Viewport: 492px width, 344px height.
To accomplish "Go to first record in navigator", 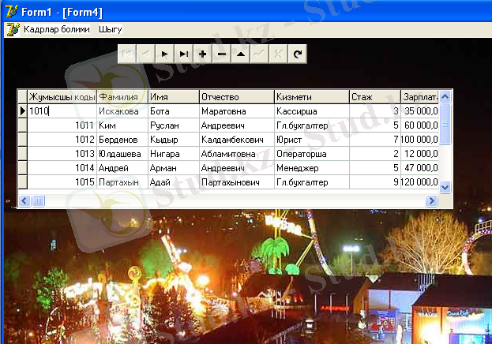I will [x=127, y=54].
